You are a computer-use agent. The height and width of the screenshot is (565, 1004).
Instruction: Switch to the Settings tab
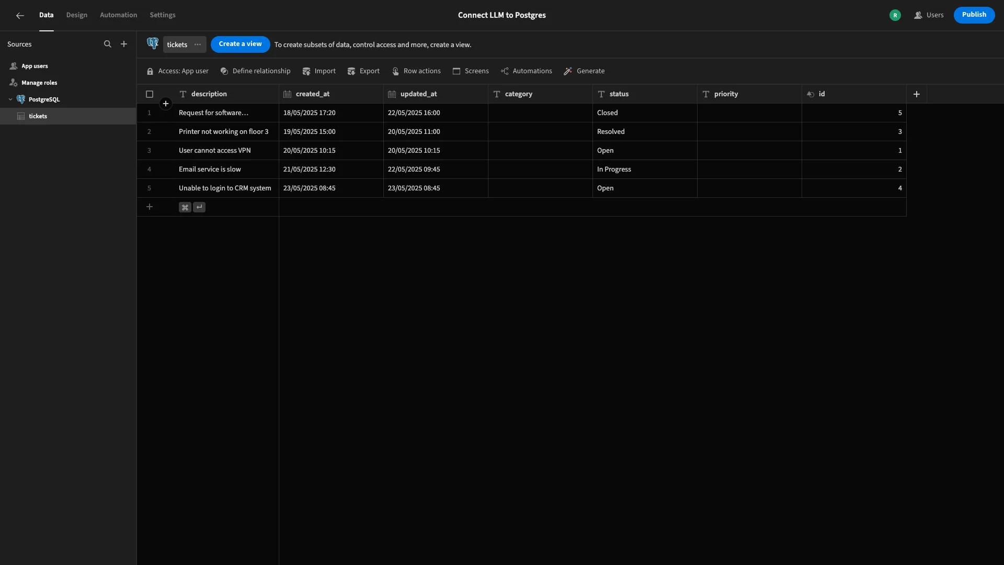(163, 15)
